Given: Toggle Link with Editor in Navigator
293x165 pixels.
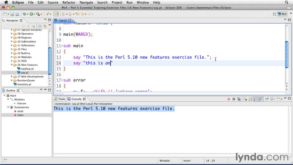Looking at the screenshot, I should click(45, 26).
